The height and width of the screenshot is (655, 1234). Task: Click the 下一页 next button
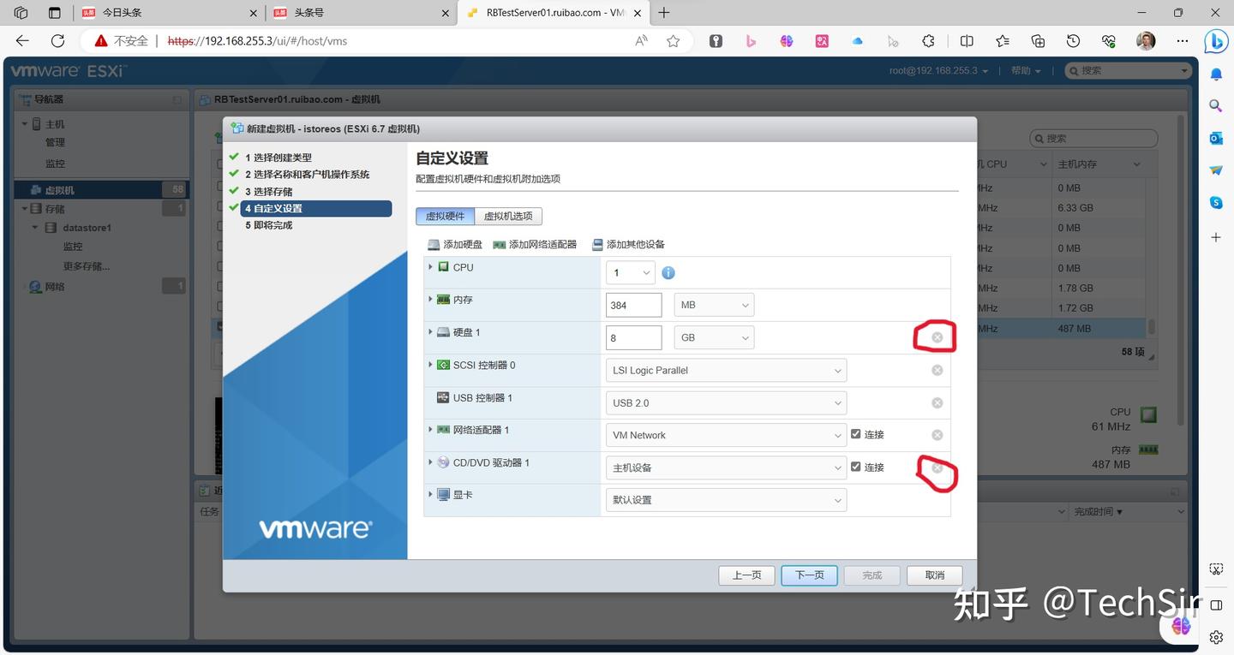(x=809, y=575)
